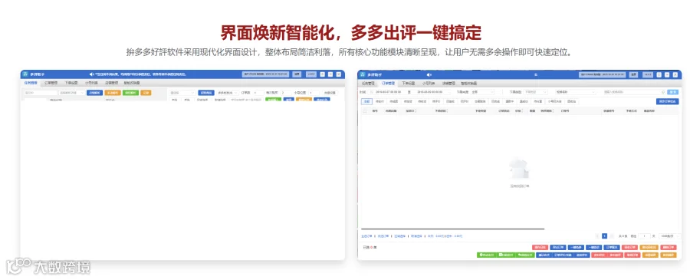The width and height of the screenshot is (690, 280).
Task: Switch to the 订单管理 tab in the left window
Action: click(51, 83)
